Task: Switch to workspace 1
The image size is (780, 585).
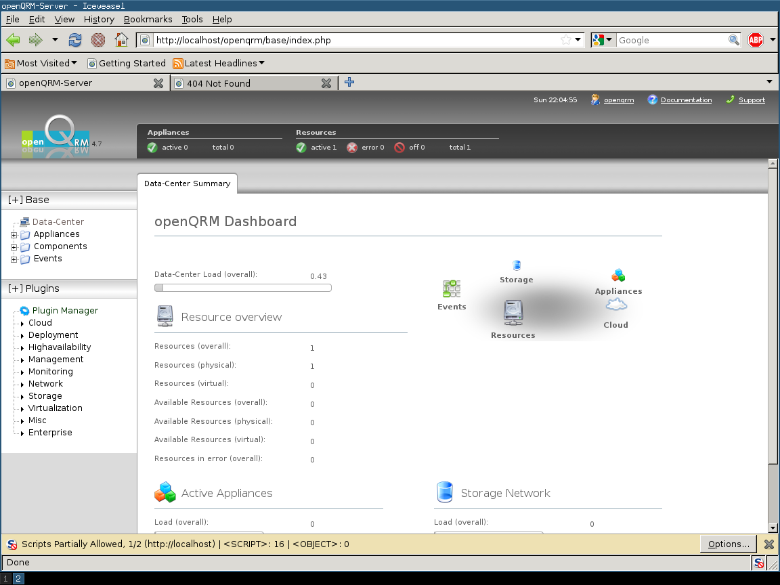Action: (x=6, y=578)
